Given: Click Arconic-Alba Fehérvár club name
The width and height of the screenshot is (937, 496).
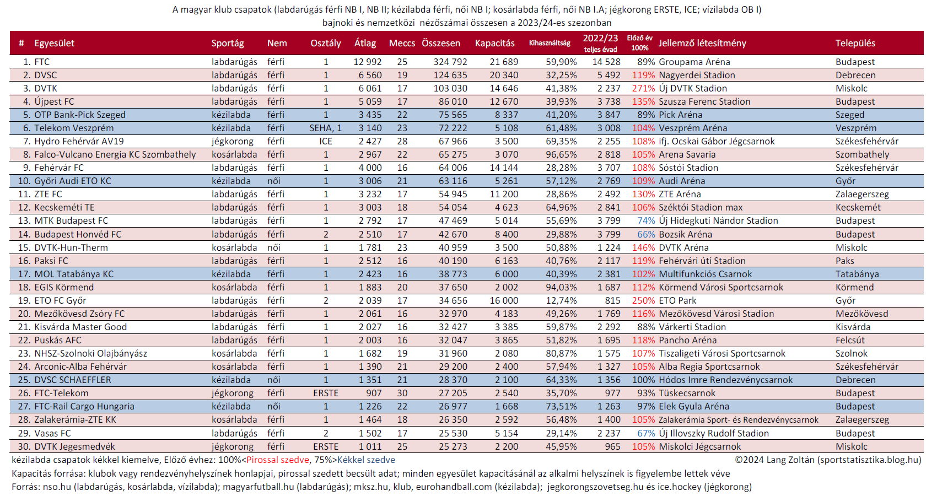Looking at the screenshot, I should coord(80,366).
